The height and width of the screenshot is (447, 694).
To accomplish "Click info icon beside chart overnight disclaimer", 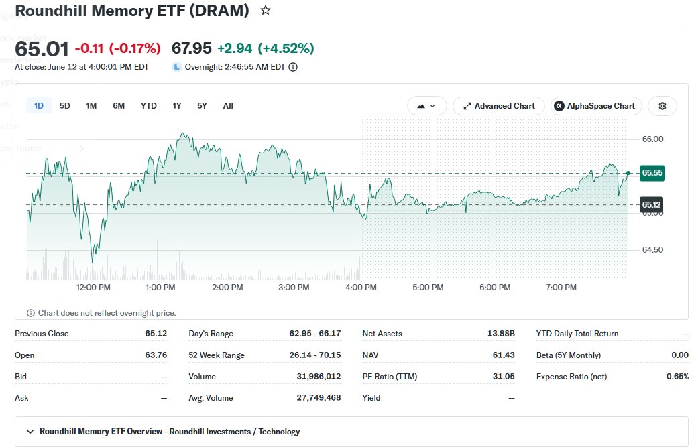I will click(31, 313).
